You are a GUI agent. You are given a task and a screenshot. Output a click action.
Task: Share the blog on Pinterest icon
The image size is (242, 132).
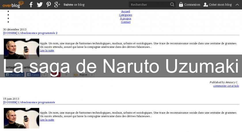(49, 5)
